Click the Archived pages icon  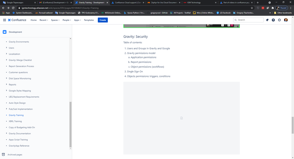[3, 155]
